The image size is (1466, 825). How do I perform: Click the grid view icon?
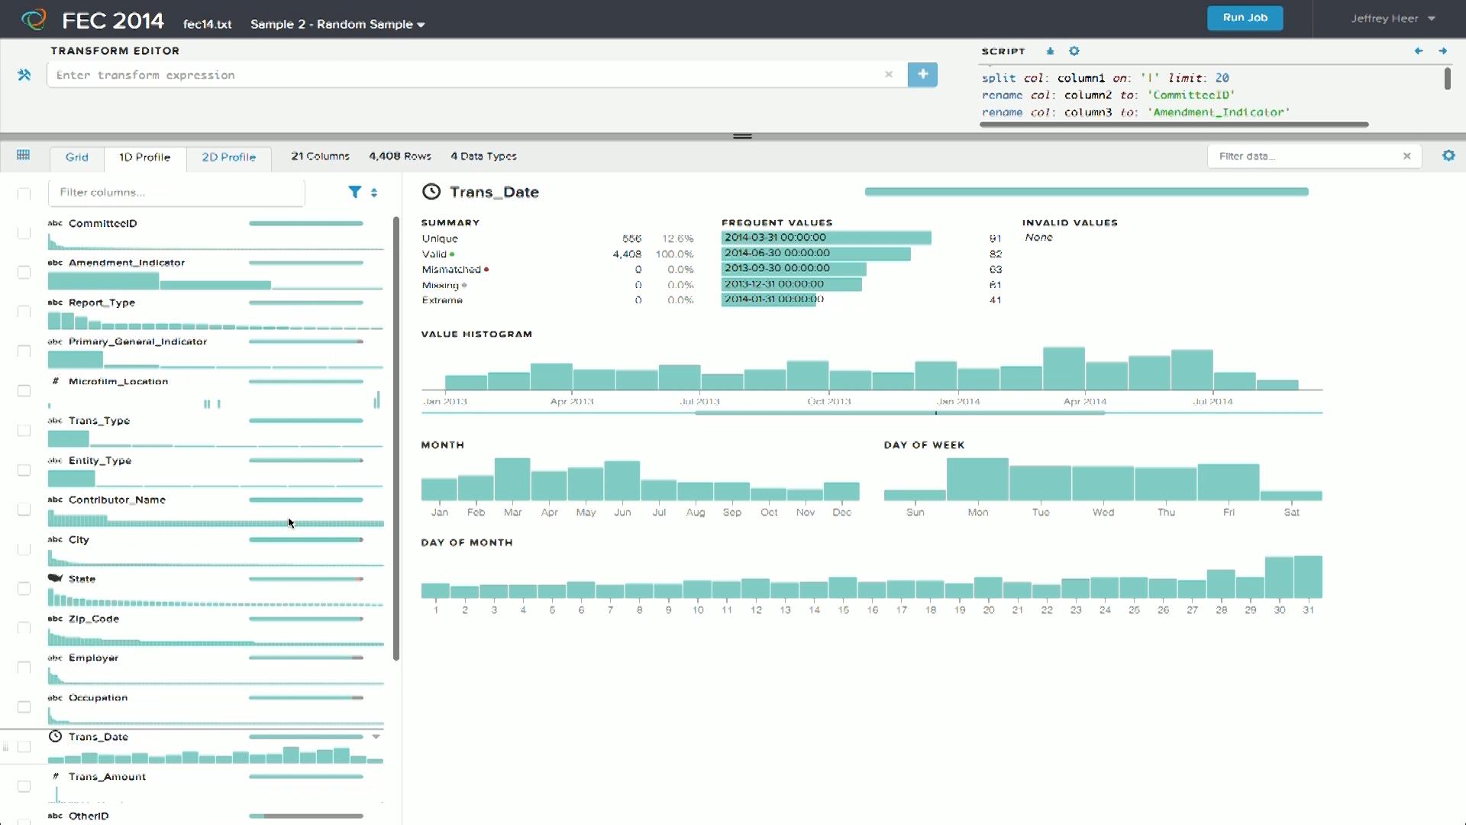point(22,155)
